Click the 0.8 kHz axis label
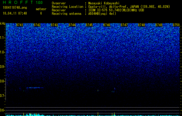Screen dimensions: 182x116 point(2,81)
